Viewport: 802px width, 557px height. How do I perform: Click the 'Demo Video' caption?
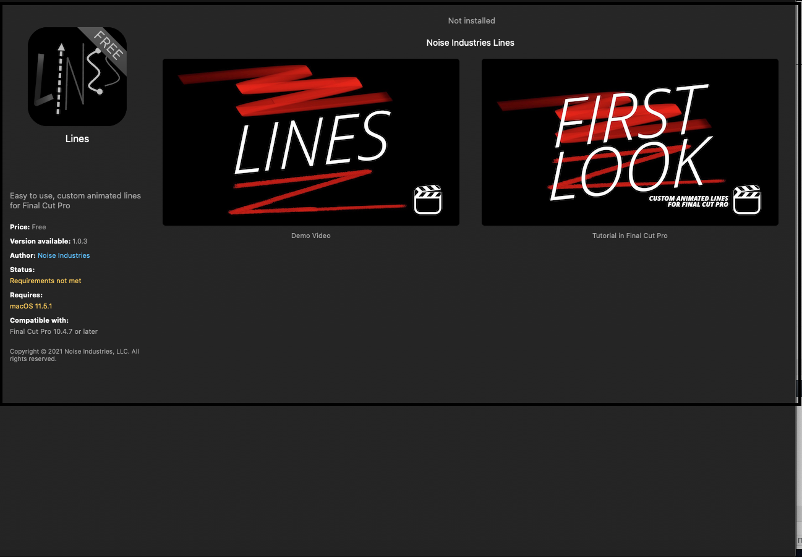[x=311, y=236]
